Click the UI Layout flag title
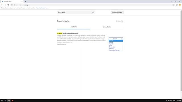 [68, 33]
